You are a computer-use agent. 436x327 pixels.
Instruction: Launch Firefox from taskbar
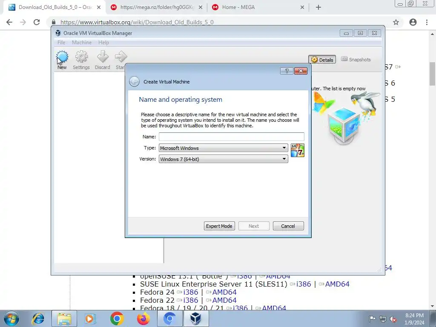coord(143,318)
